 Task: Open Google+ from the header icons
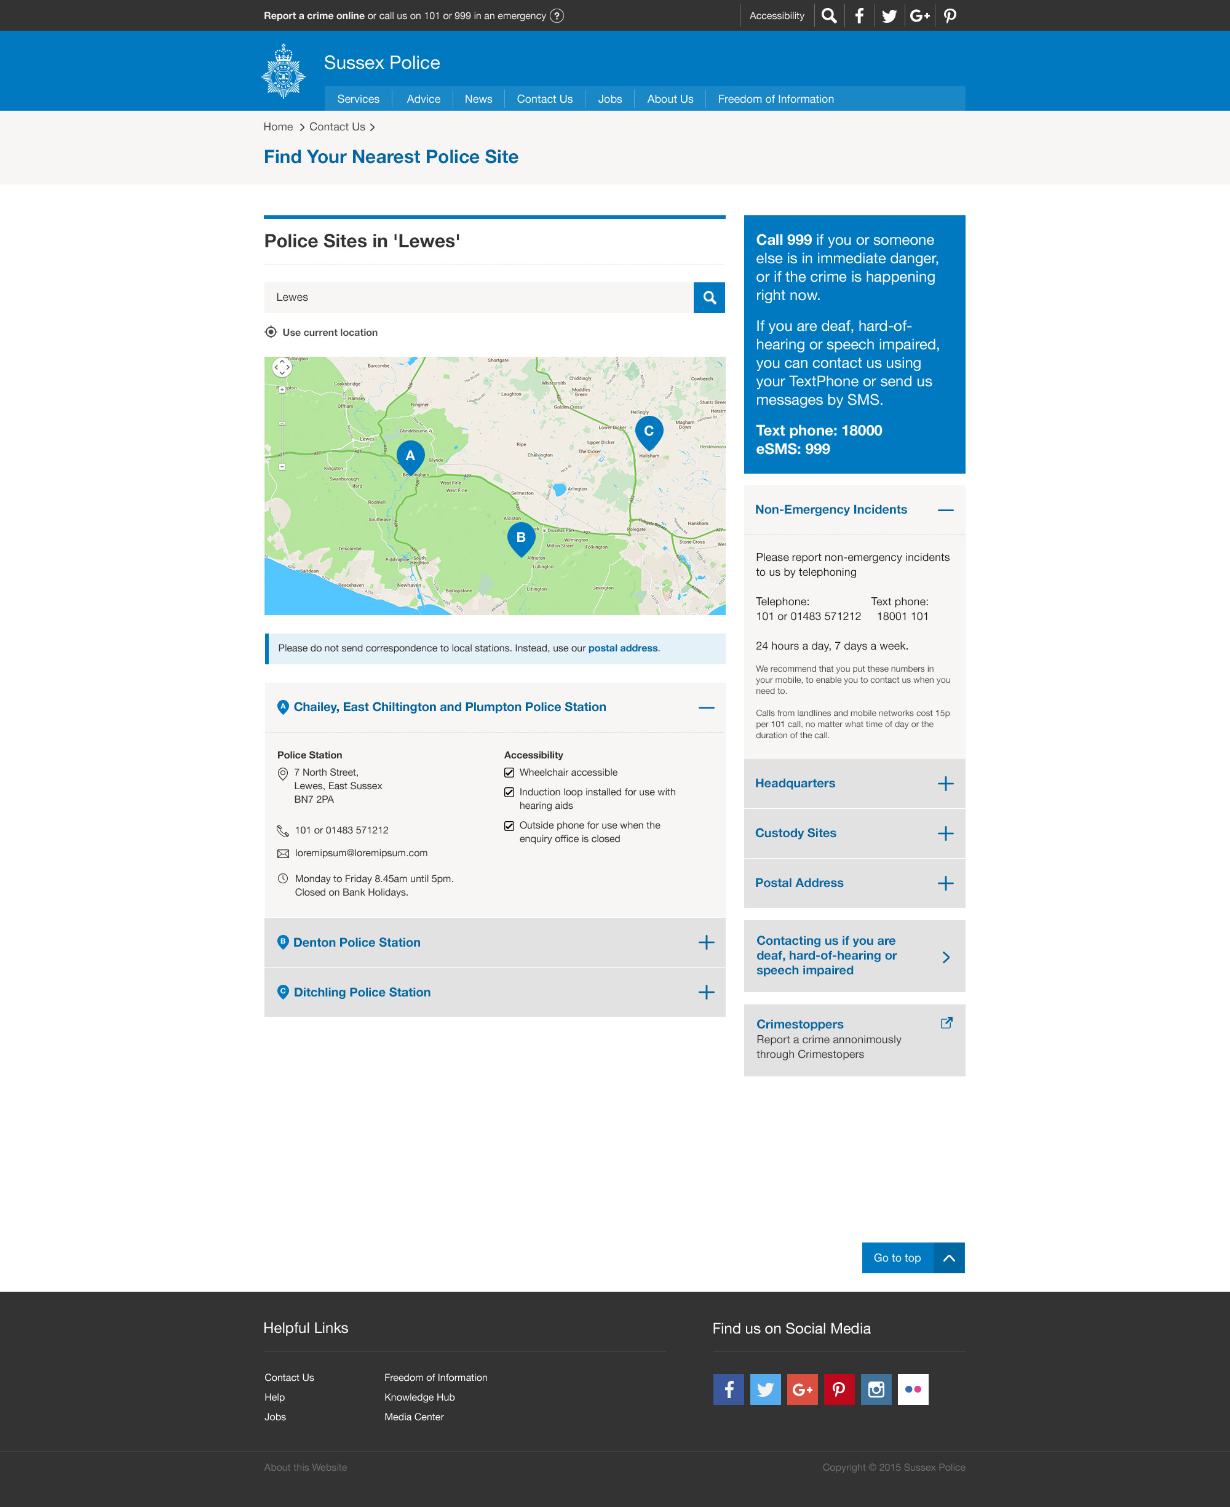pyautogui.click(x=919, y=15)
